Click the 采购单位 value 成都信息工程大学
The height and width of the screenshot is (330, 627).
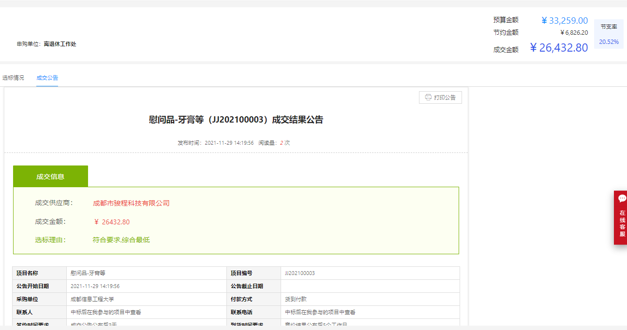[92, 299]
